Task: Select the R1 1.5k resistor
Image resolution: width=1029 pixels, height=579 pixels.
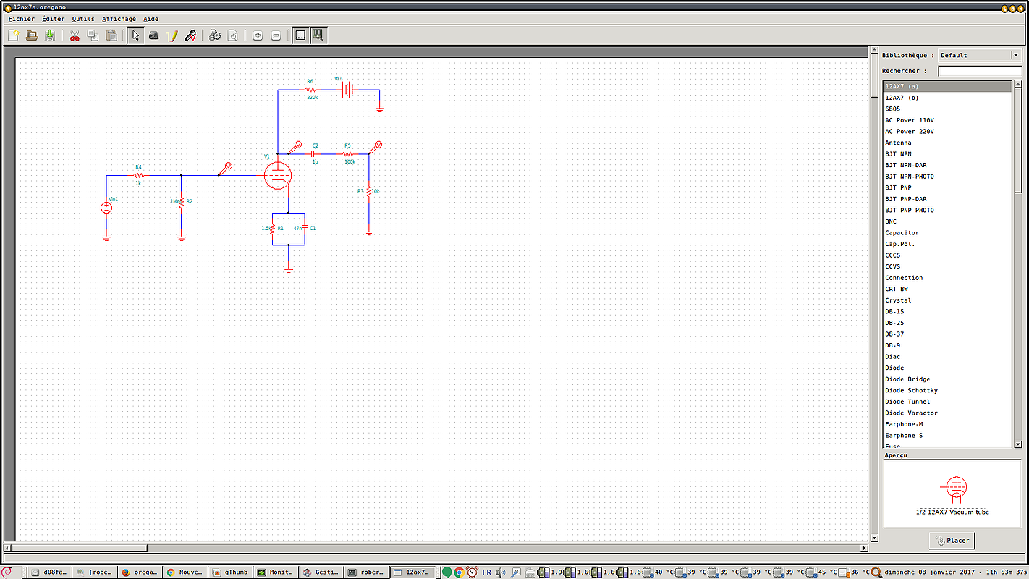Action: point(272,228)
